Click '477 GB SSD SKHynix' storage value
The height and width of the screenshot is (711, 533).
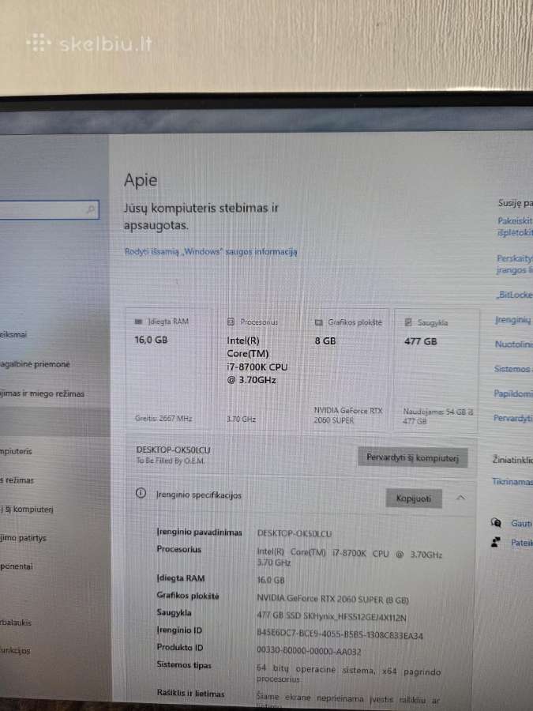tap(332, 617)
